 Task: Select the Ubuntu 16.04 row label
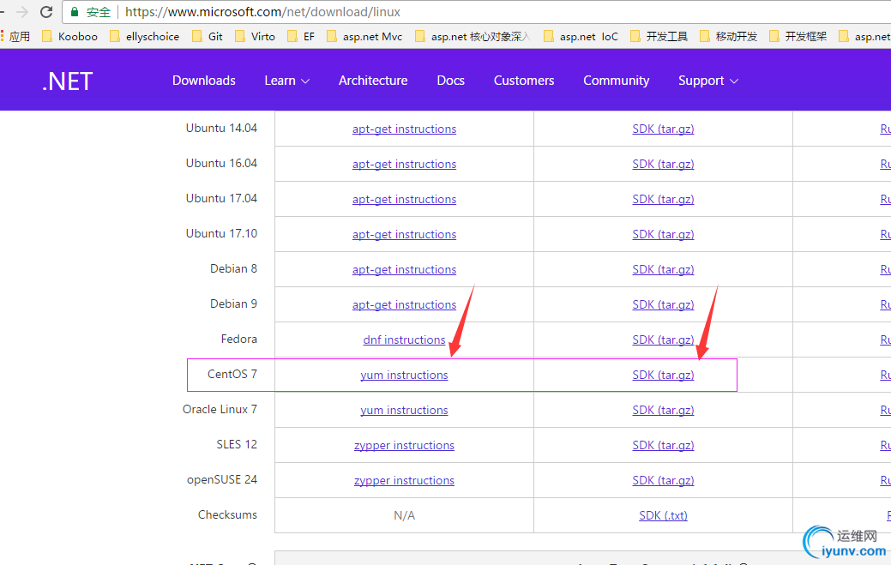[x=221, y=164]
